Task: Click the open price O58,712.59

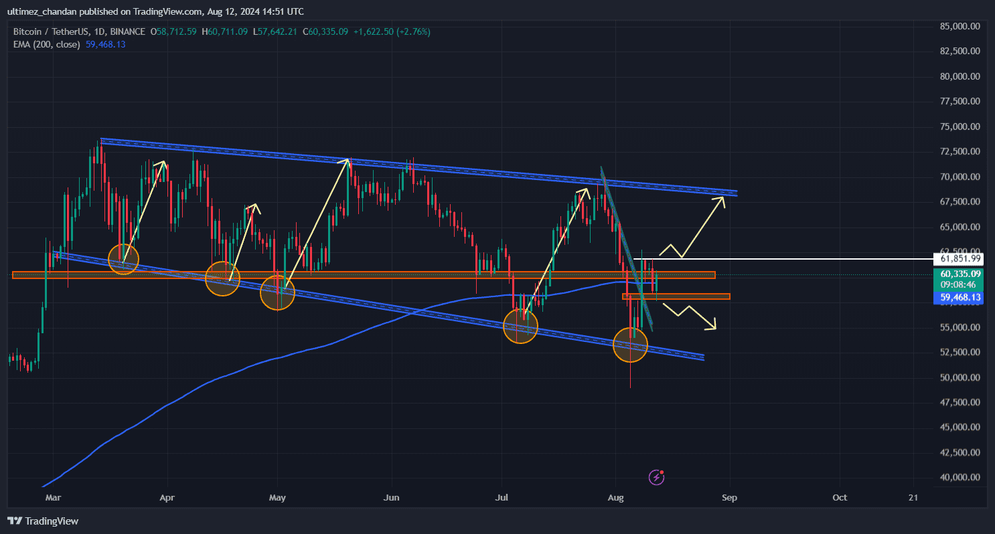Action: pos(173,31)
